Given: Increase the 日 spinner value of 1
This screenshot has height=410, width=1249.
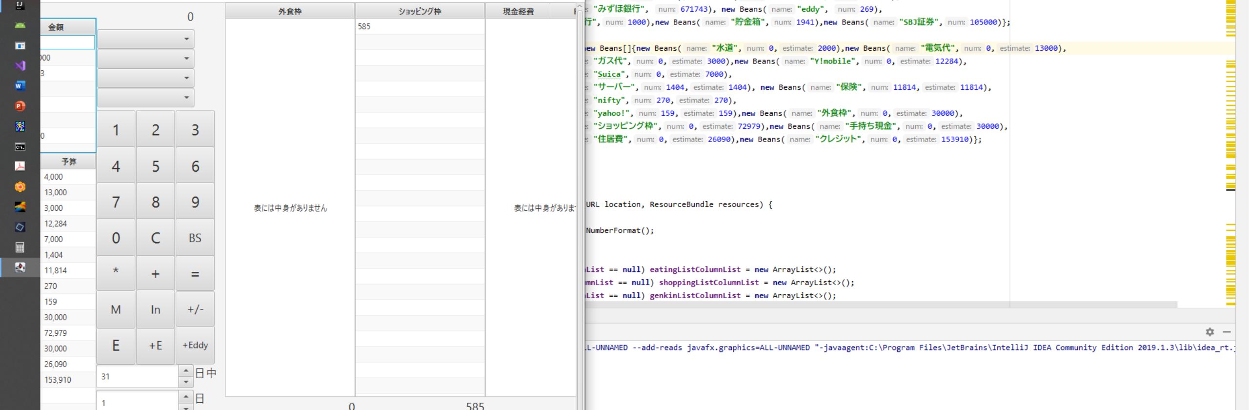Looking at the screenshot, I should [186, 396].
